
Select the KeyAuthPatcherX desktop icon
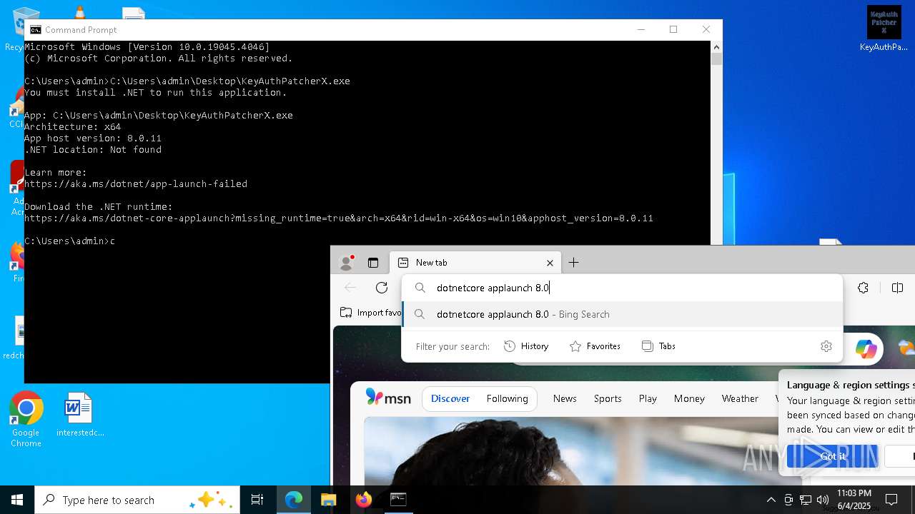[884, 29]
